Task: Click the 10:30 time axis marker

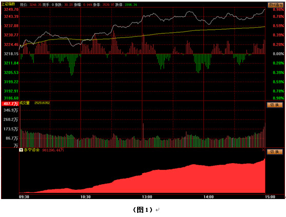Action: pyautogui.click(x=86, y=197)
